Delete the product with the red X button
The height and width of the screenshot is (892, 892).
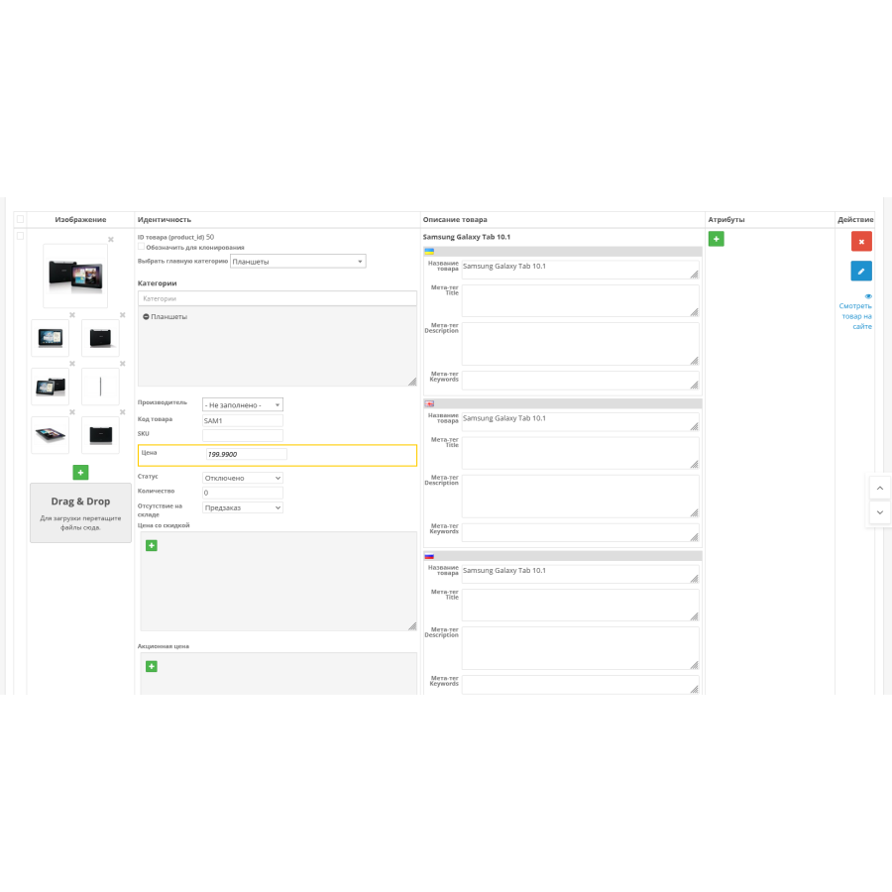pos(861,241)
